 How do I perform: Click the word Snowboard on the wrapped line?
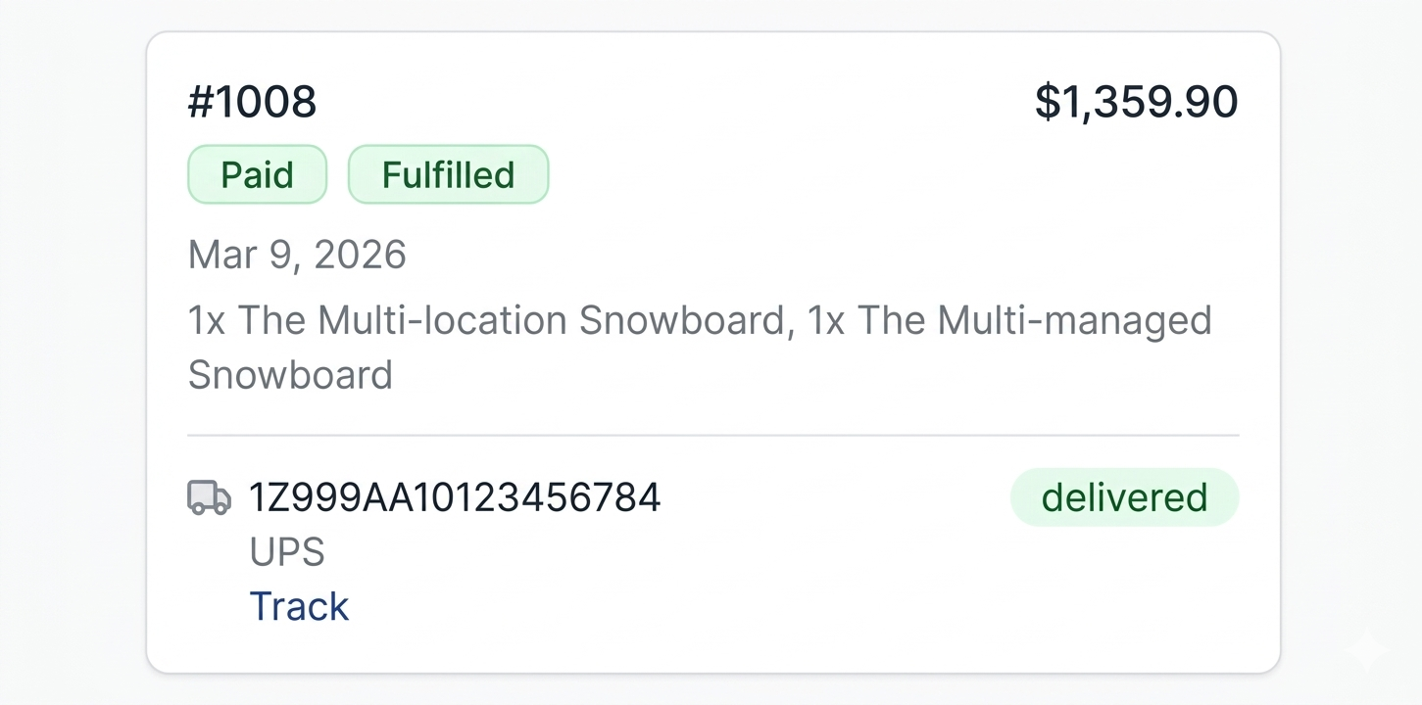290,375
